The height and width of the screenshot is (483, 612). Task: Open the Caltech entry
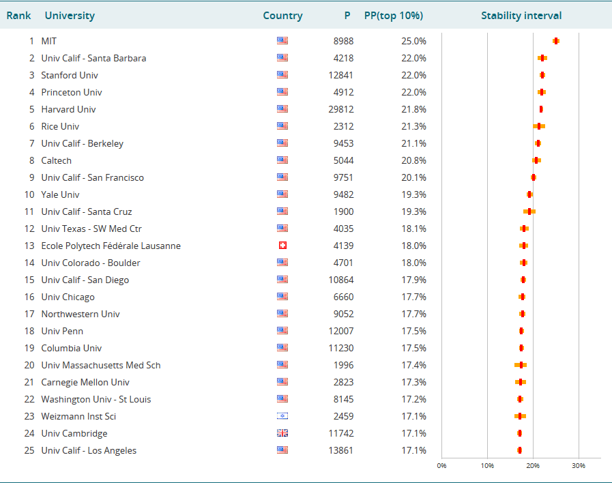56,160
